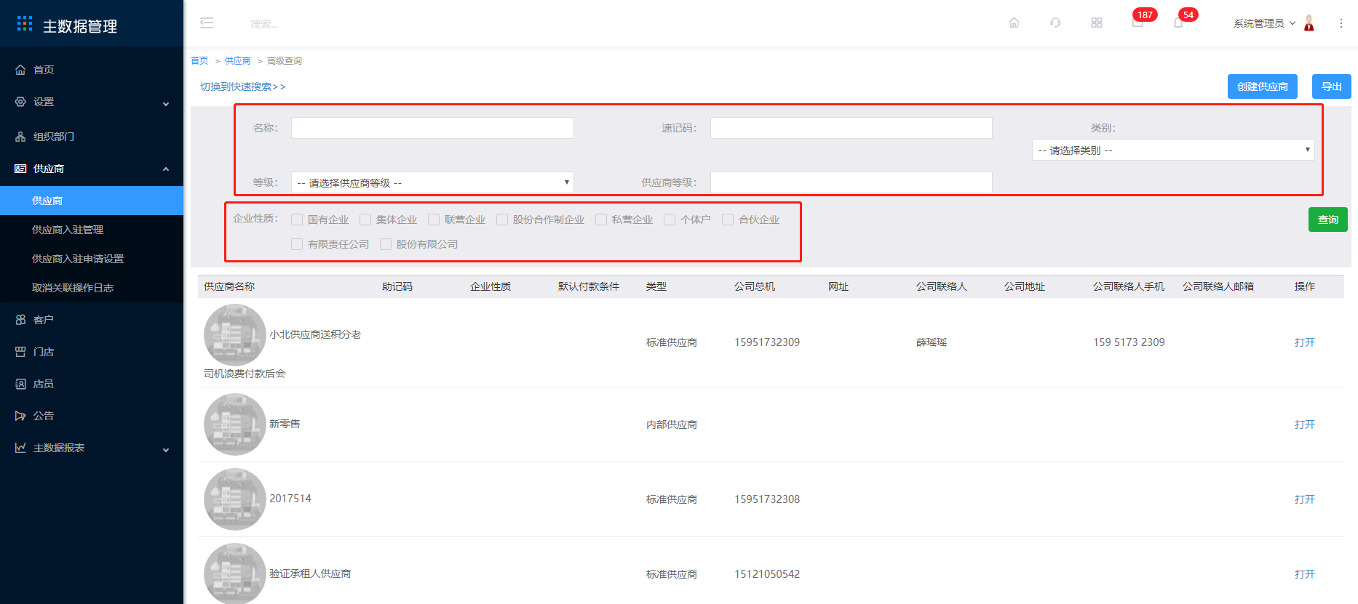Tick the 联营企业 checkbox

434,220
